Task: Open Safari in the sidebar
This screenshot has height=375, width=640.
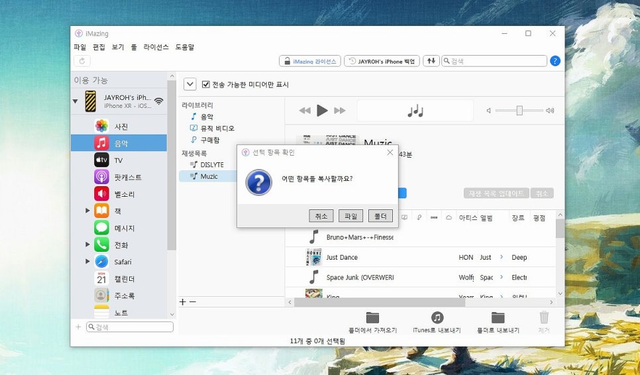Action: (x=119, y=262)
